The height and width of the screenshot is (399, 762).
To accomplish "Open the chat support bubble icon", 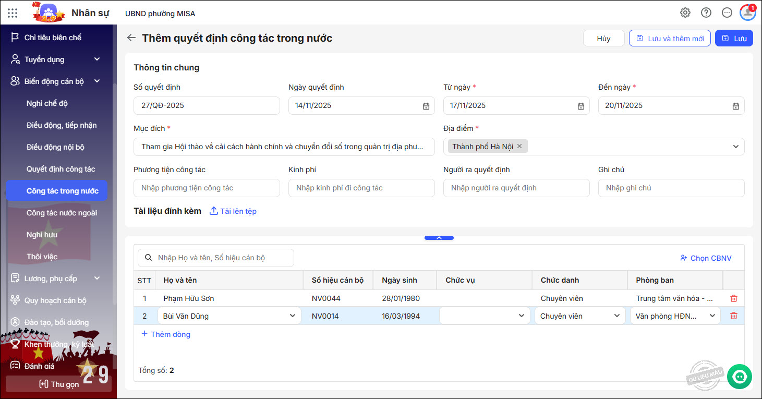I will point(739,376).
